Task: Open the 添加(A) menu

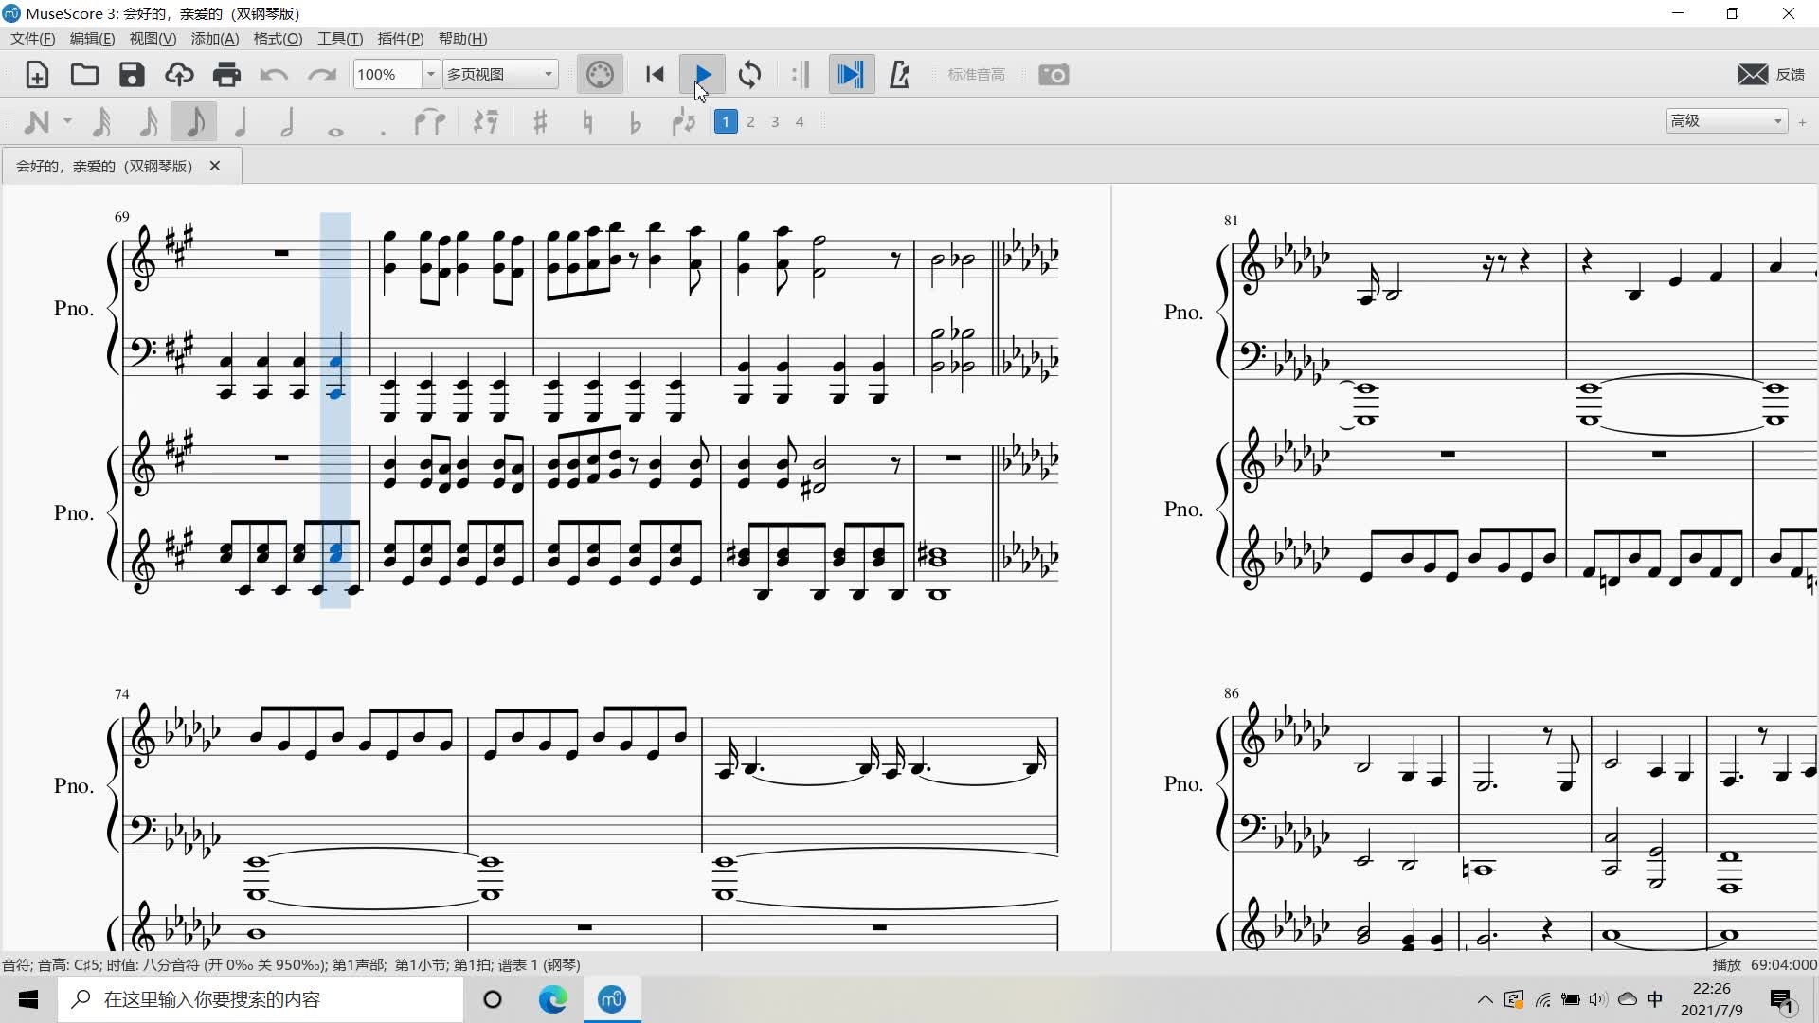Action: point(215,39)
